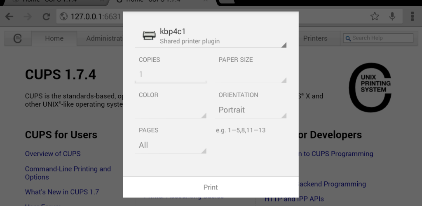Open the browser three-dot overflow menu
422x206 pixels.
click(412, 16)
